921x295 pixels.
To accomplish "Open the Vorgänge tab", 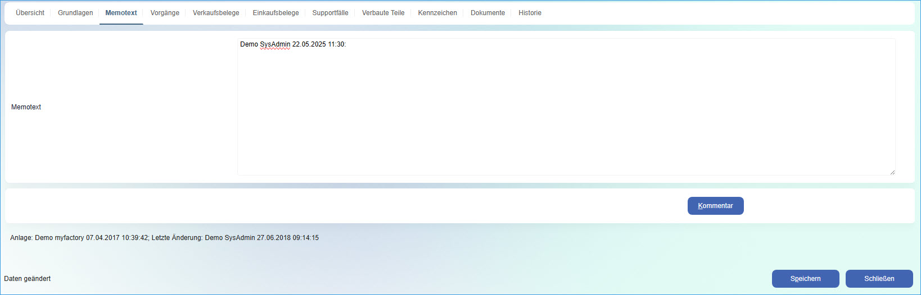I will tap(165, 13).
